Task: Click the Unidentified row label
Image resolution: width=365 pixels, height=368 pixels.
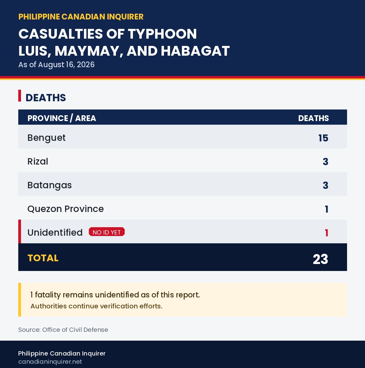Action: [x=55, y=233]
